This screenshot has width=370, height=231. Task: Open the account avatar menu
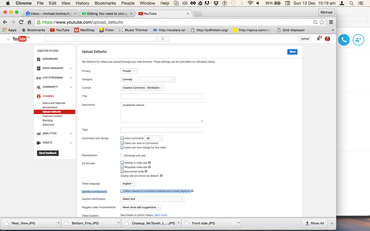(328, 39)
